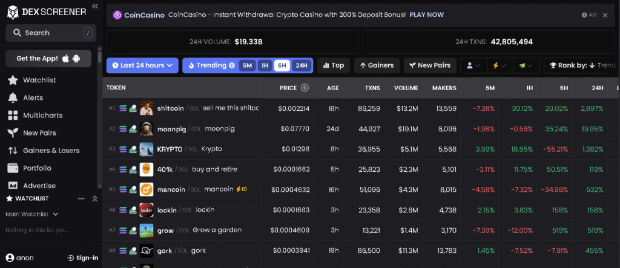Open Alerts bell icon
The width and height of the screenshot is (620, 268).
click(x=13, y=97)
